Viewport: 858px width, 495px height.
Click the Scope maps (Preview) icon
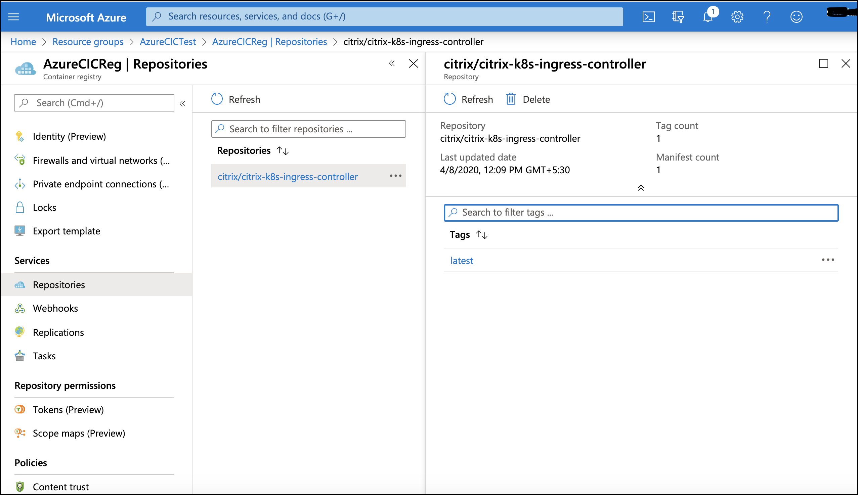tap(20, 433)
